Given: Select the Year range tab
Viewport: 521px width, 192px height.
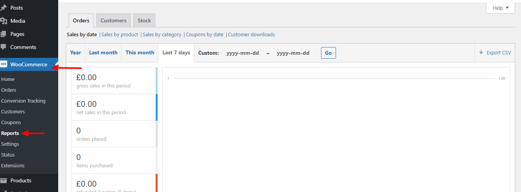Looking at the screenshot, I should [76, 52].
